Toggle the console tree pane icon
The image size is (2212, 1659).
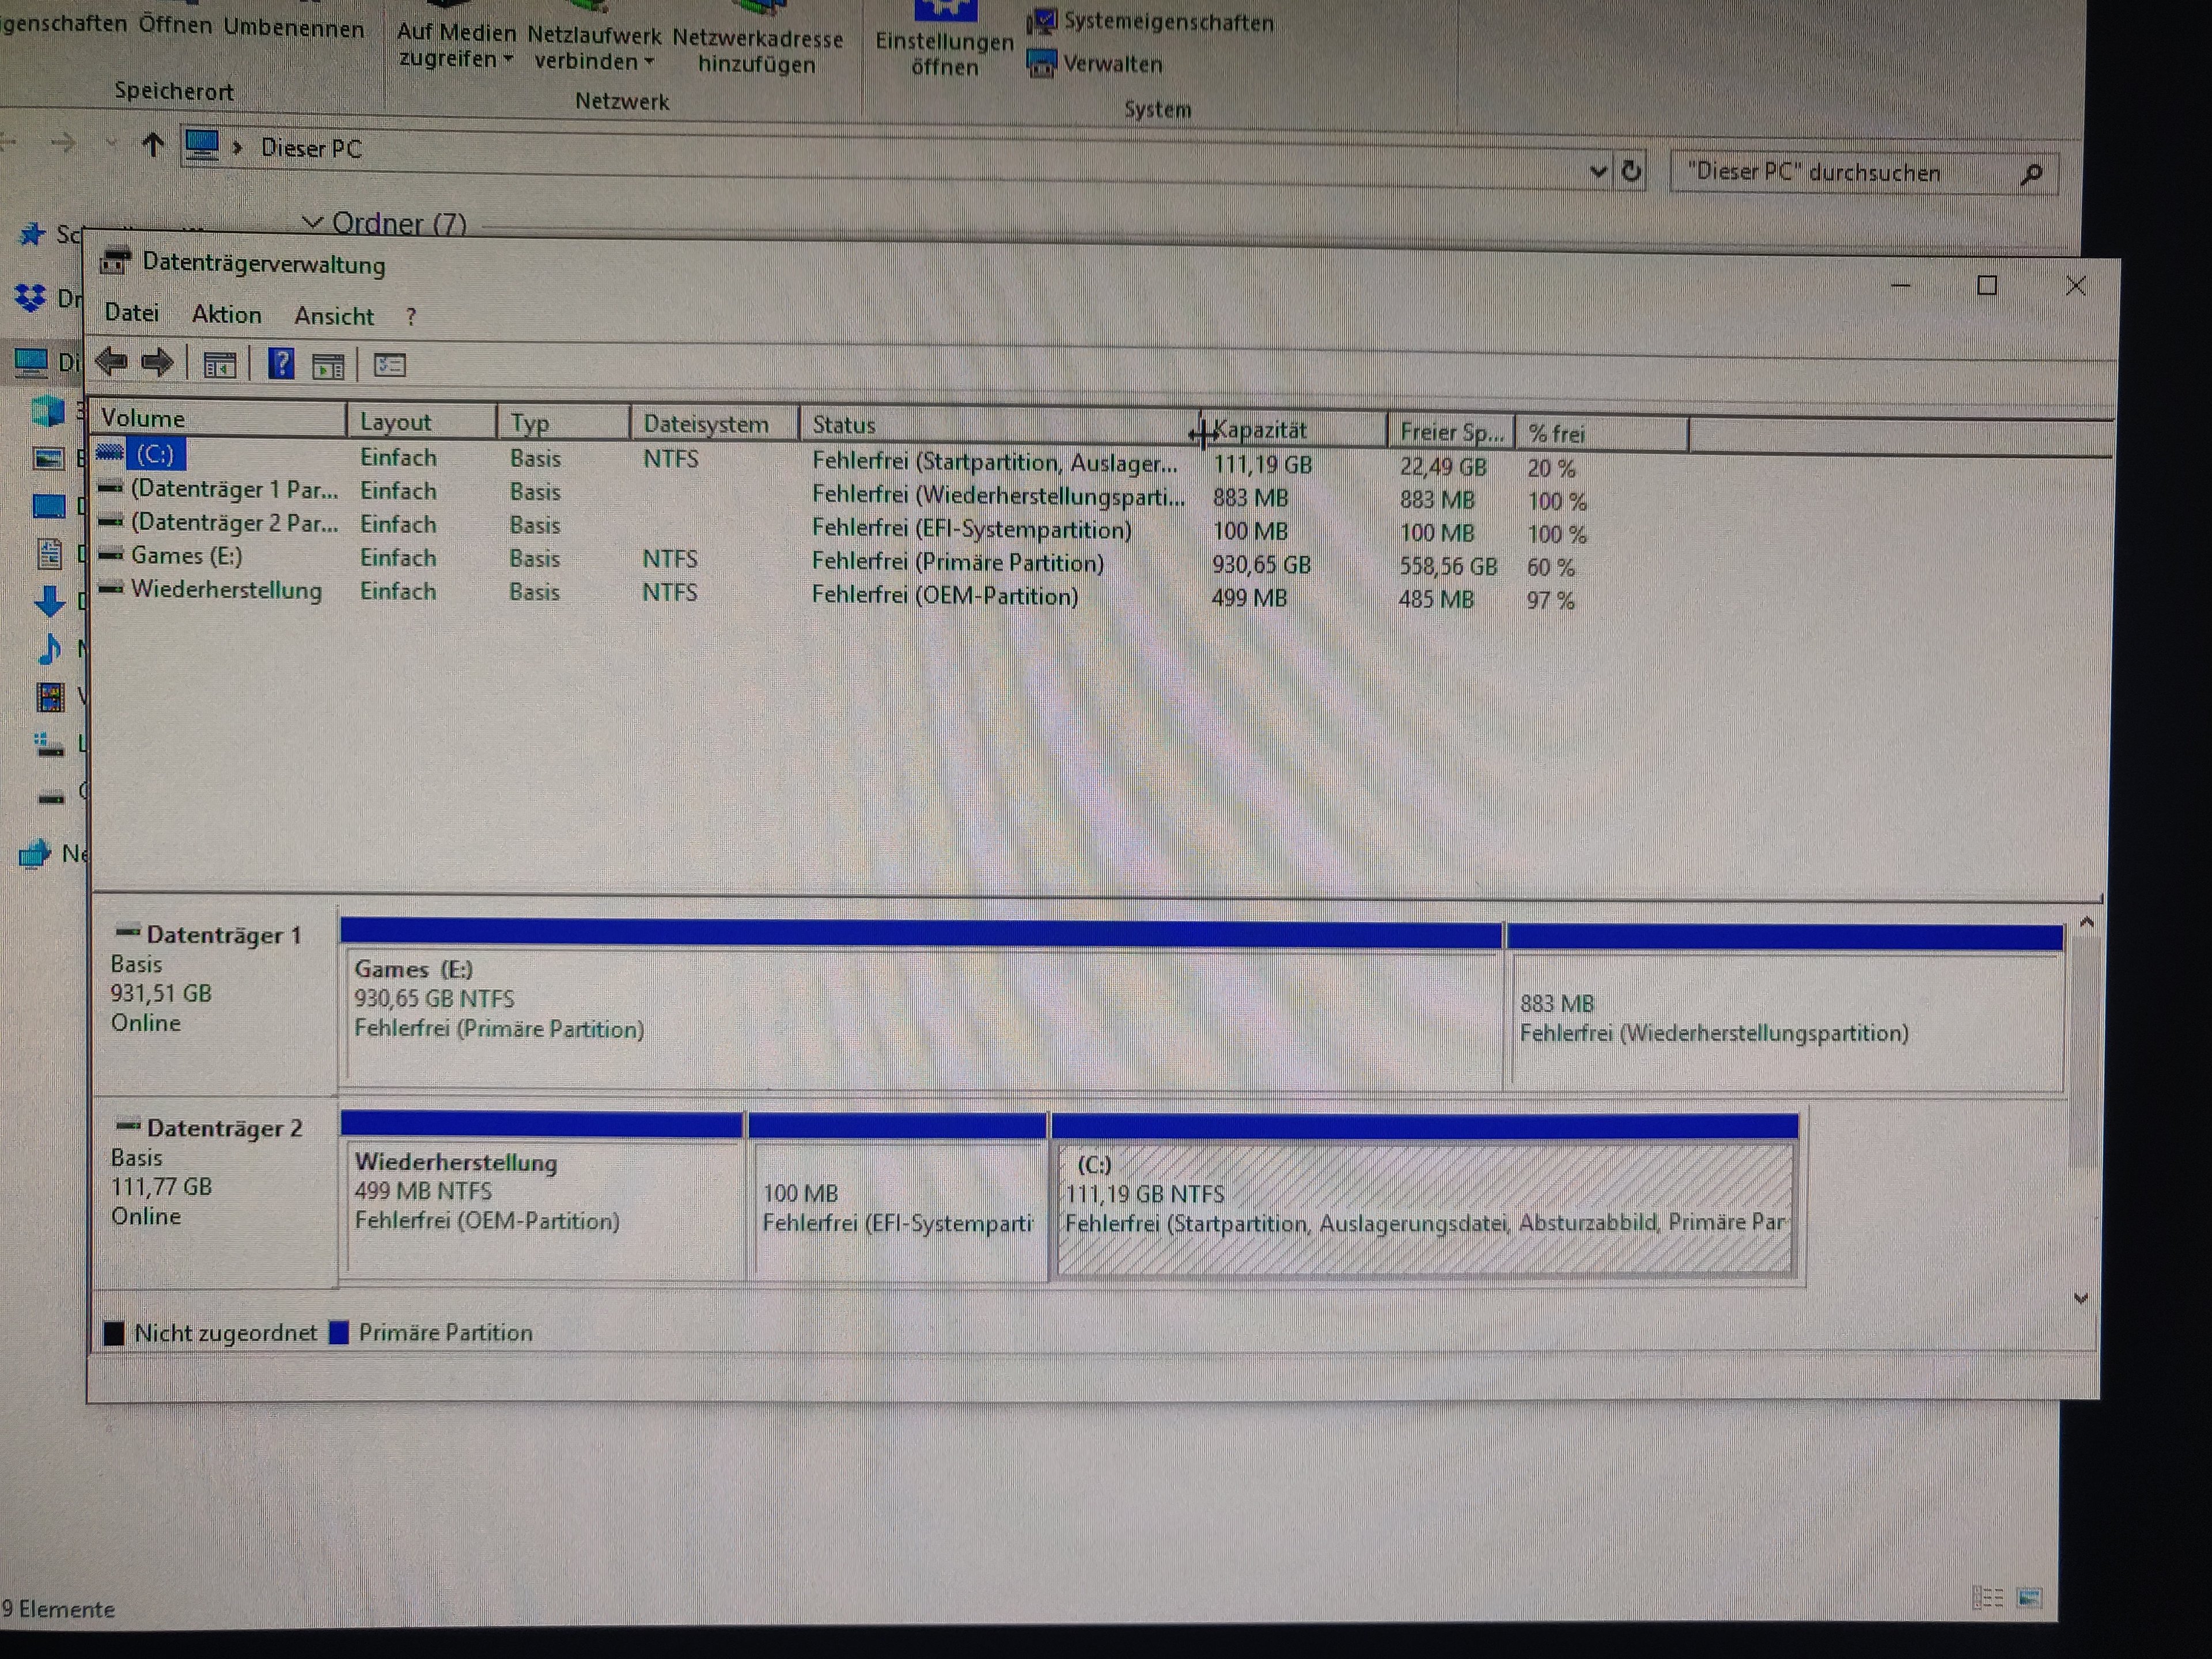coord(219,366)
